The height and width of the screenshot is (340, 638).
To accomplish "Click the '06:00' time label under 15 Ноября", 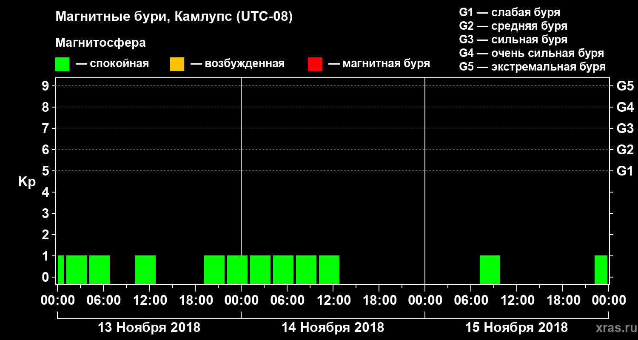I will [x=471, y=300].
